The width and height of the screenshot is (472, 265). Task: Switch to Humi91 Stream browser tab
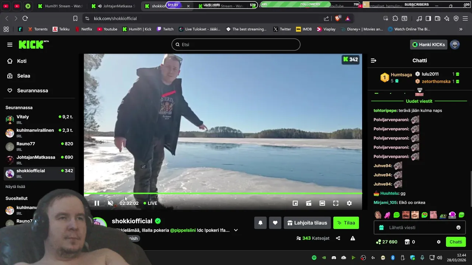pos(61,6)
